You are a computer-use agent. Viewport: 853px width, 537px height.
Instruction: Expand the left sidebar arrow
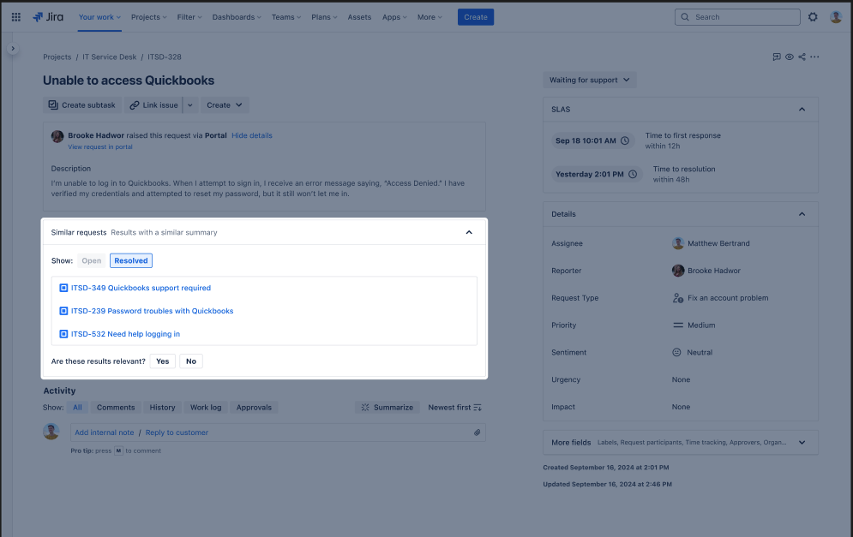click(x=13, y=48)
